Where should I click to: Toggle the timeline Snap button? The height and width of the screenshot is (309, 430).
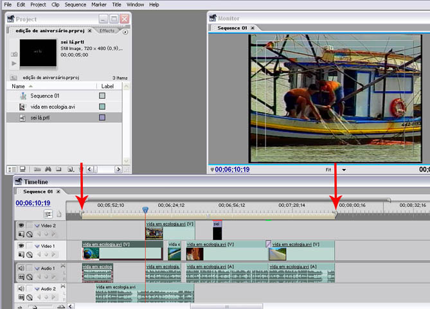(x=48, y=214)
